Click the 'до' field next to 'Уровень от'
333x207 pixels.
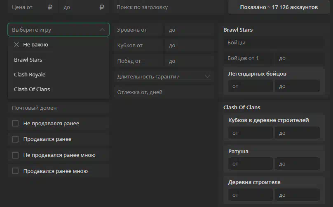pos(190,30)
